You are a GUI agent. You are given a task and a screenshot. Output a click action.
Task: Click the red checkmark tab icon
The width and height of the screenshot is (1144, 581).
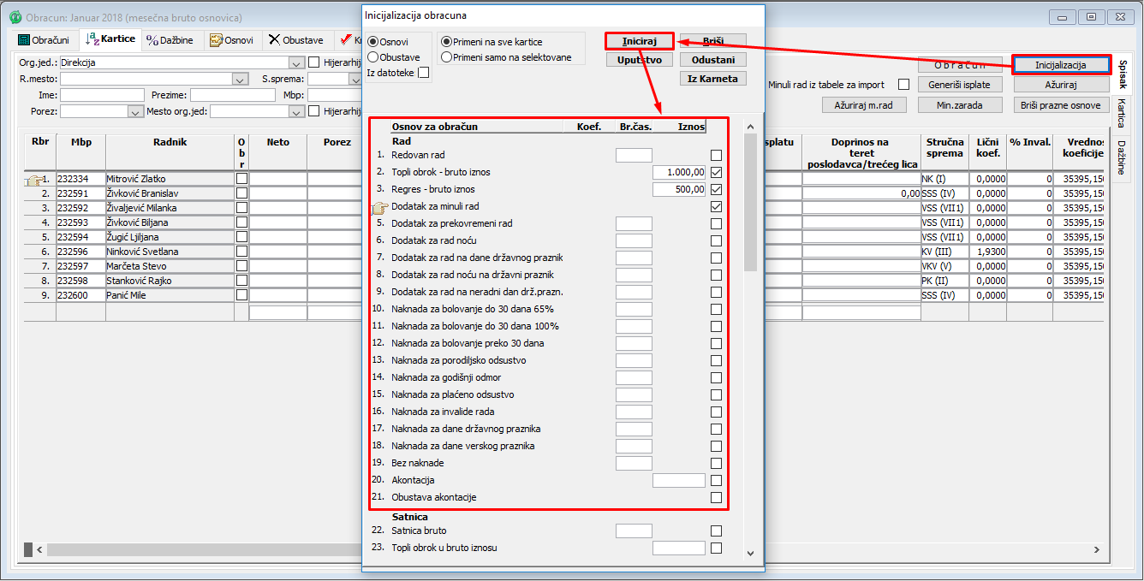pyautogui.click(x=346, y=40)
